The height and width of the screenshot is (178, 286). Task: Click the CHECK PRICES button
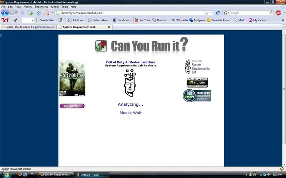pyautogui.click(x=72, y=106)
